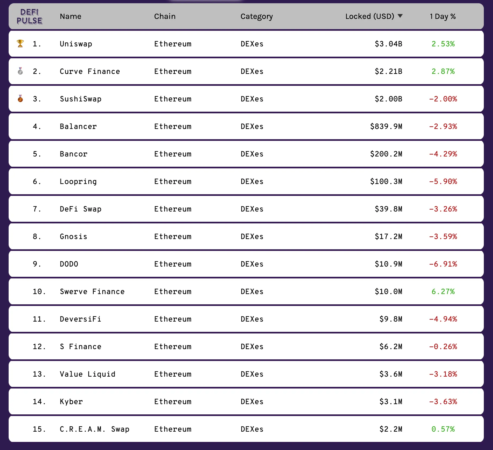493x450 pixels.
Task: Click the bronze medal icon beside SushiSwap
Action: coord(20,99)
